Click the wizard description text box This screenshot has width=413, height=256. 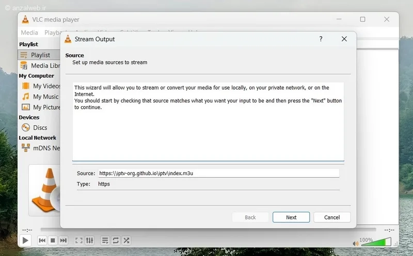[208, 122]
